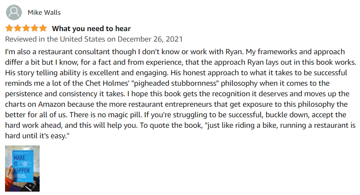Screen dimensions: 360x195
Task: Click the opening words 'I'm also a restaurant consultant'
Action: tap(57, 52)
